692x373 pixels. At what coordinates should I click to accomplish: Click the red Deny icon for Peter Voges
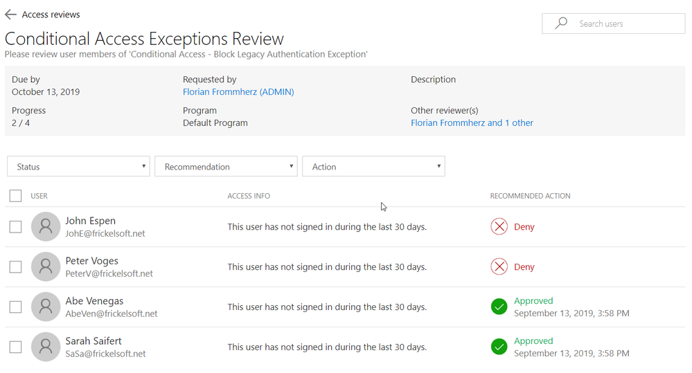tap(499, 266)
